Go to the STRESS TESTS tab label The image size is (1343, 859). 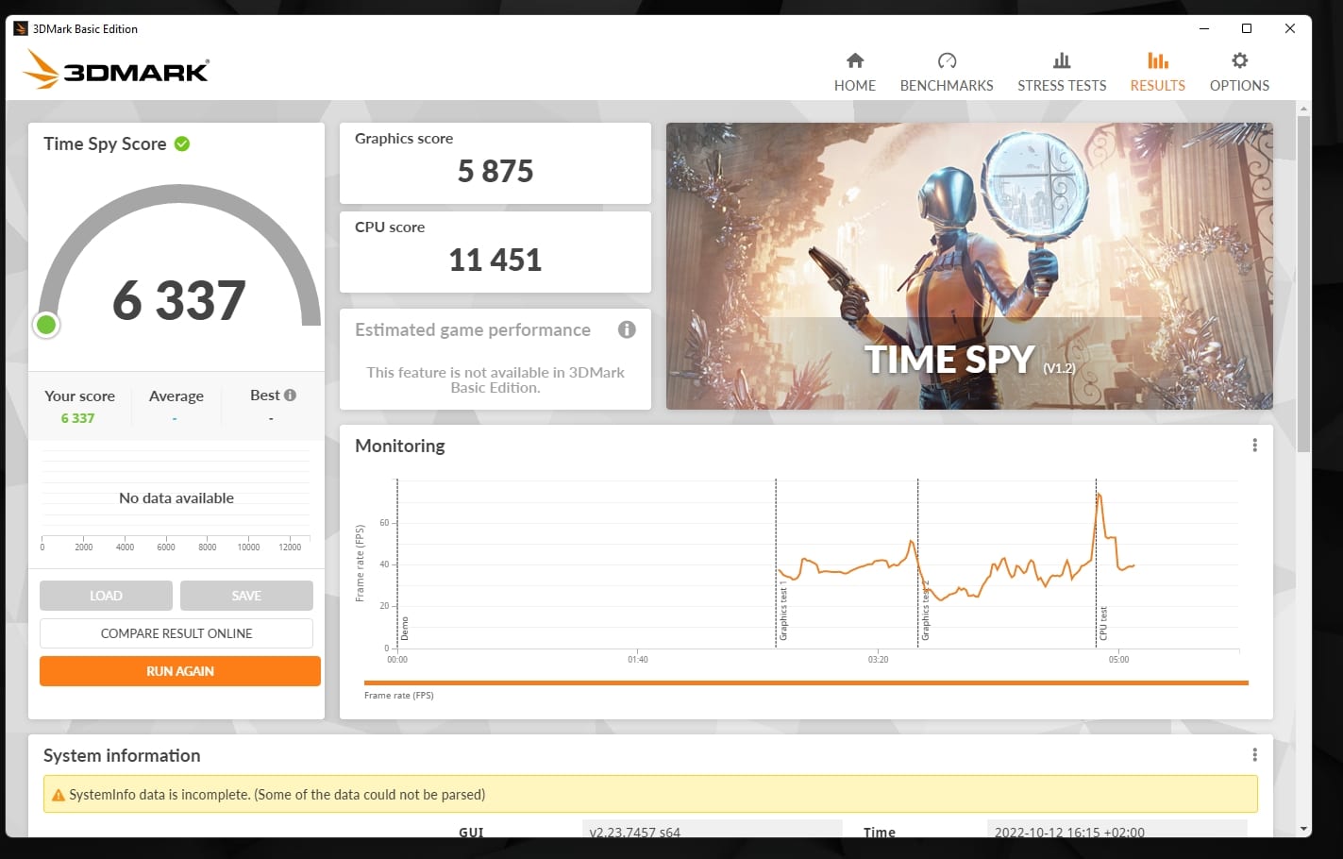(1062, 86)
